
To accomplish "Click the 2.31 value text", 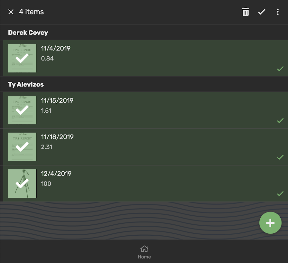I will tap(47, 147).
